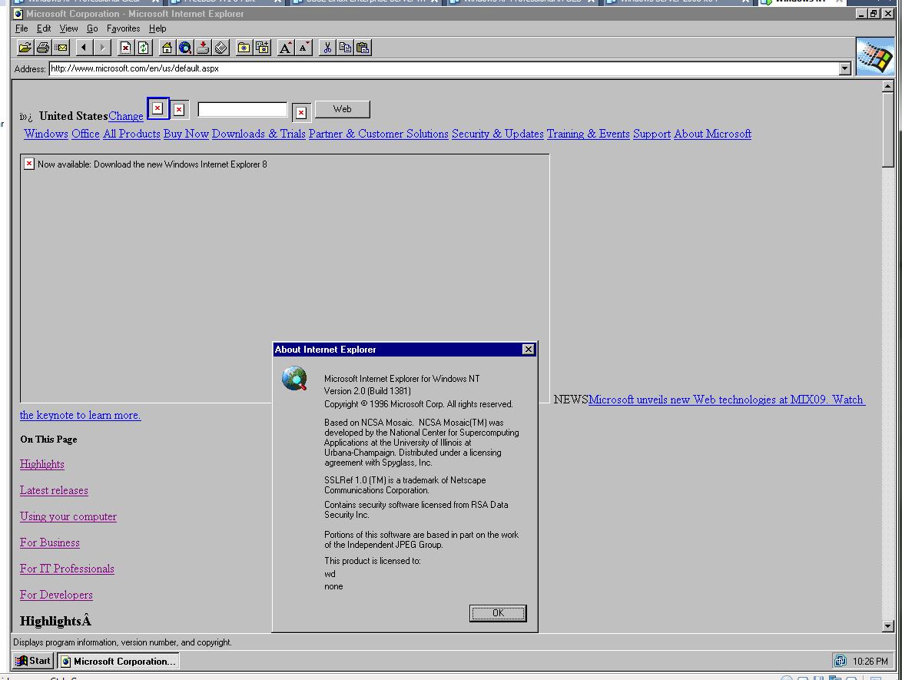The width and height of the screenshot is (902, 680).
Task: Click the Open file folder toolbar icon
Action: (x=25, y=48)
